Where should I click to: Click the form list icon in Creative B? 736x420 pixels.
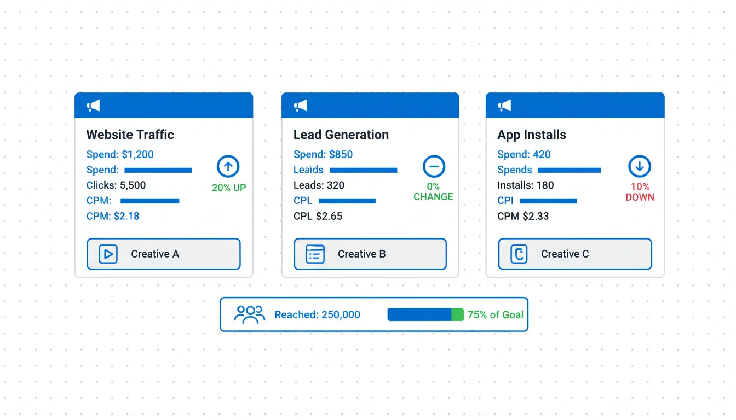pyautogui.click(x=315, y=254)
